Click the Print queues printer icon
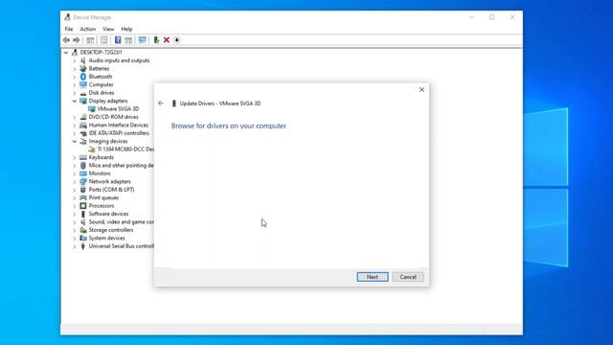Screen dimensions: 613x345 pyautogui.click(x=83, y=197)
